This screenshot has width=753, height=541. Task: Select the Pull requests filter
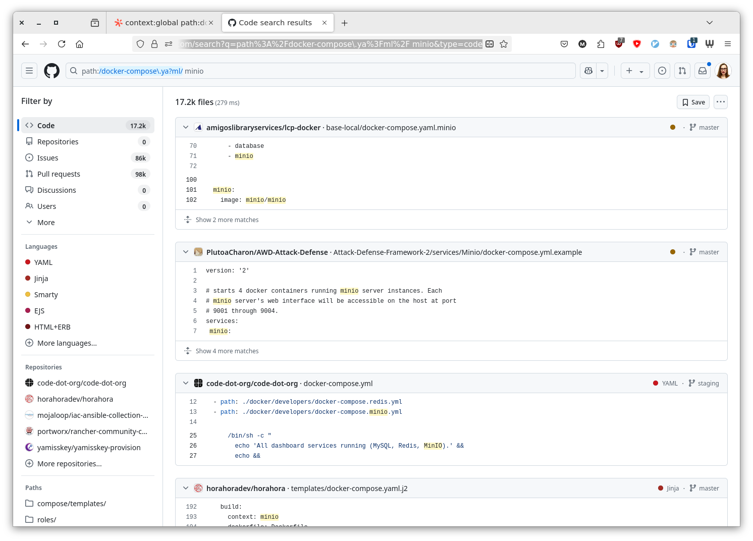pyautogui.click(x=88, y=174)
